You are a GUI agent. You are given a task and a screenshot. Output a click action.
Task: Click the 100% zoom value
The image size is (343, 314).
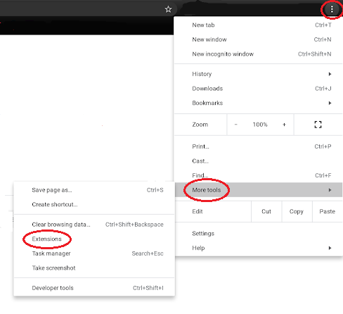point(260,125)
